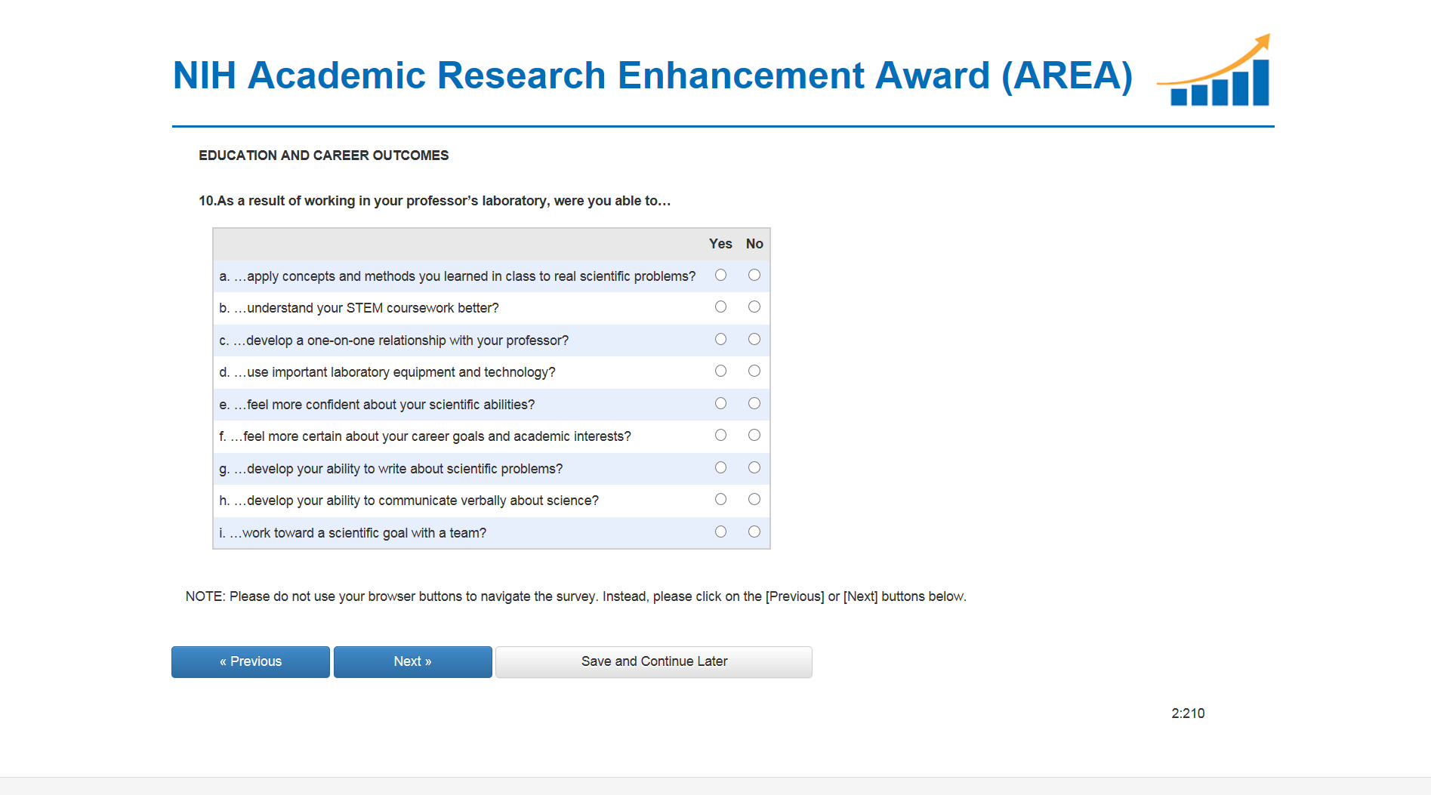The width and height of the screenshot is (1431, 795).
Task: Mark Yes for one-on-one relationship with professor
Action: [x=720, y=340]
